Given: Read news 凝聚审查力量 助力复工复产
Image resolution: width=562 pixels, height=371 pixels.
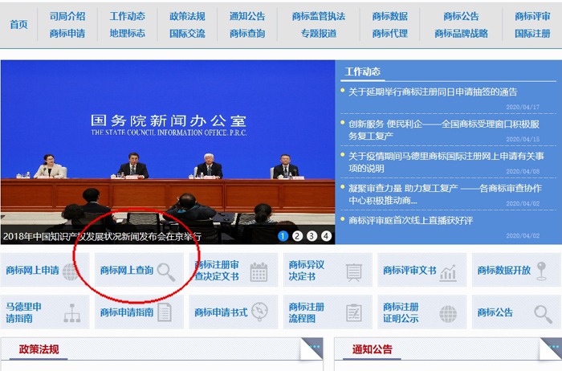Looking at the screenshot, I should tap(445, 194).
